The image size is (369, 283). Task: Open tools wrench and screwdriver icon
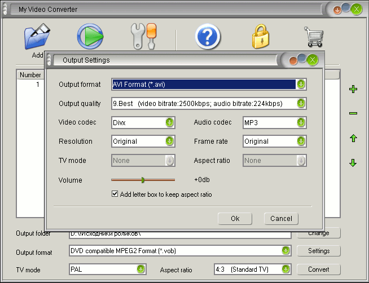click(x=143, y=36)
